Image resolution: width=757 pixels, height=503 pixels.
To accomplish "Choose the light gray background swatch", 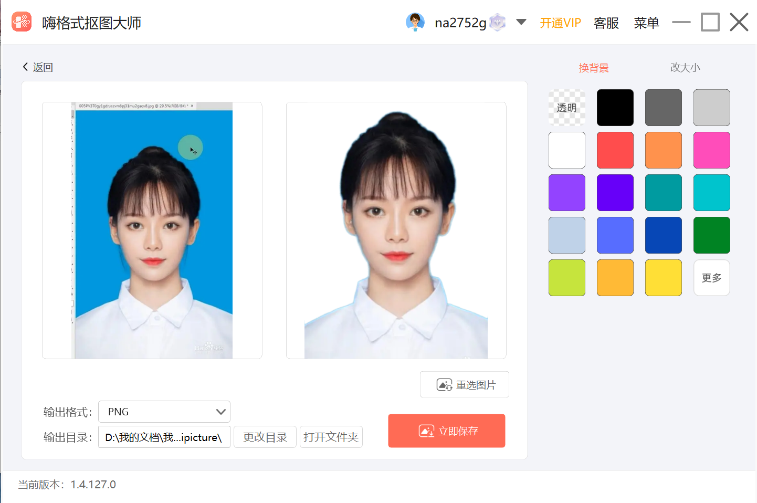I will tap(712, 108).
